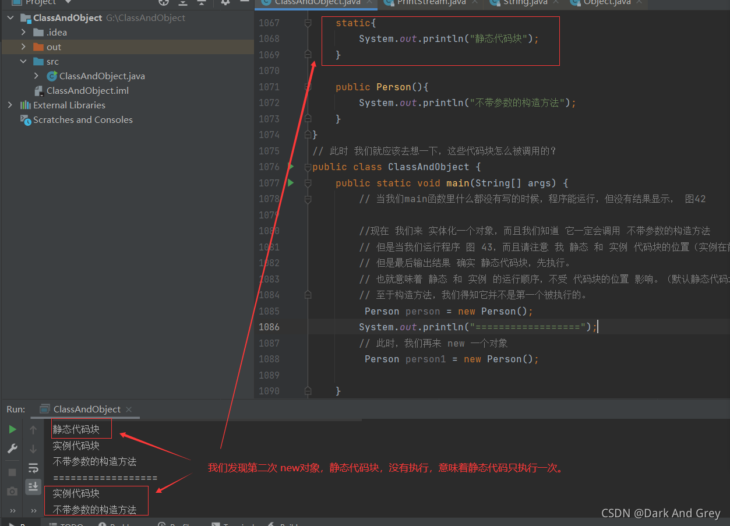
Task: Show more actions under scroll-to-end icon
Action: [x=33, y=510]
